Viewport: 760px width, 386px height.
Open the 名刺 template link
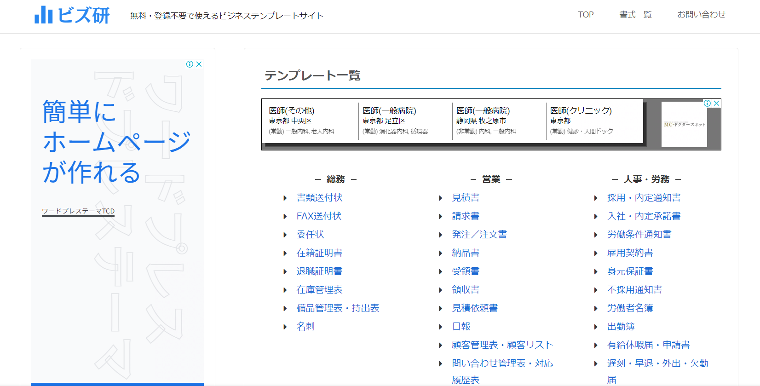pyautogui.click(x=305, y=327)
